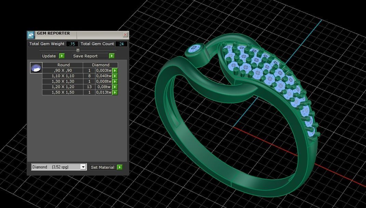
Task: Click the Total Gem Weight value ,15
Action: pyautogui.click(x=73, y=44)
